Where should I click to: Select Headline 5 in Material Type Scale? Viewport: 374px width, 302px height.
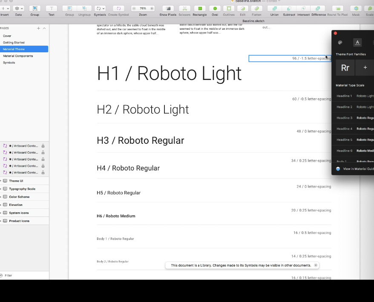pos(353,140)
